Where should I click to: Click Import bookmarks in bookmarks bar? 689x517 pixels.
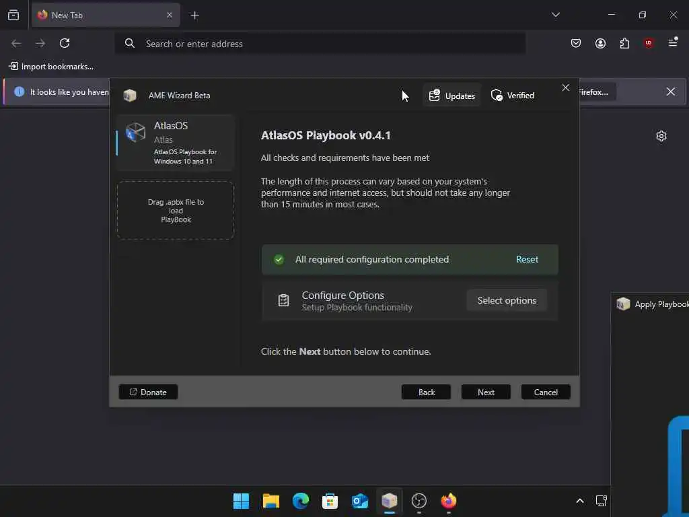[51, 67]
